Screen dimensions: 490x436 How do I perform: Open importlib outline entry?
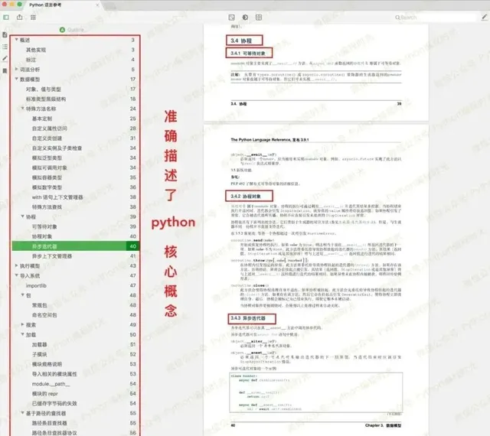(x=36, y=286)
